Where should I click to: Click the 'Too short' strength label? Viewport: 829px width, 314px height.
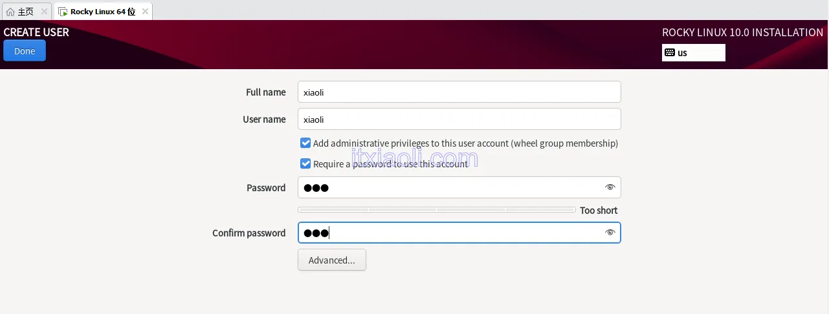click(599, 210)
